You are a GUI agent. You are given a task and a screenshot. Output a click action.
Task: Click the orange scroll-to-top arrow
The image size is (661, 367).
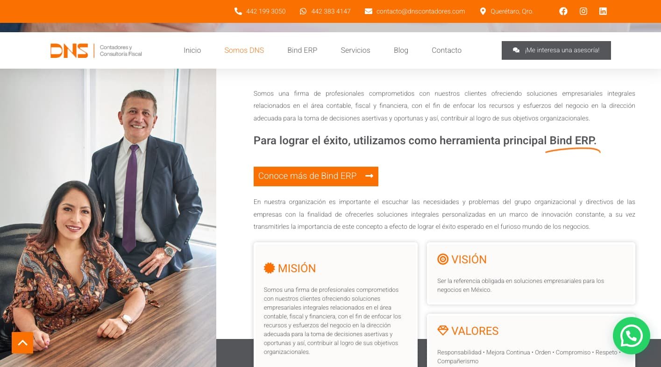(x=22, y=343)
